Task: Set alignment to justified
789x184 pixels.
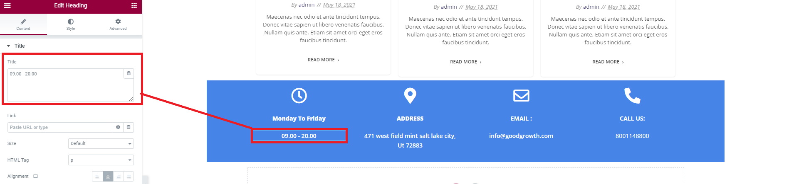Action: tap(129, 177)
